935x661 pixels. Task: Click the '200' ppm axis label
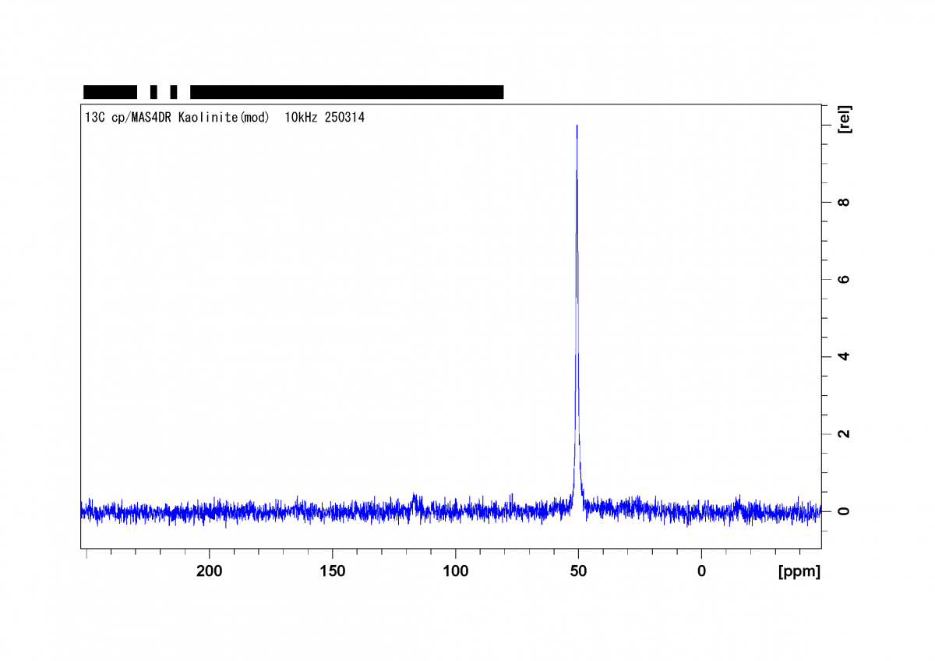209,571
